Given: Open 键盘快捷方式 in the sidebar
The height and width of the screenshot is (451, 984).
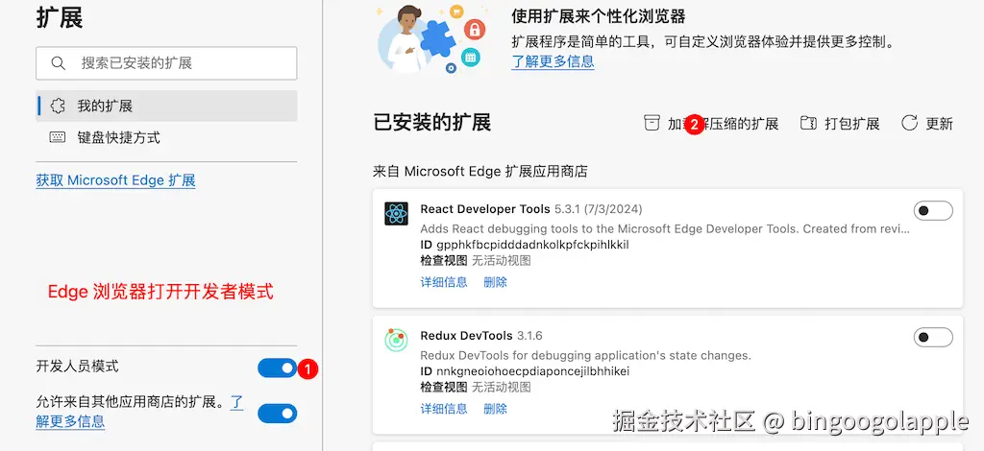Looking at the screenshot, I should point(166,137).
